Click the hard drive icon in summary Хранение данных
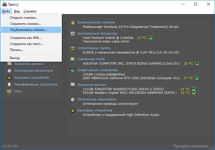 click(x=73, y=85)
